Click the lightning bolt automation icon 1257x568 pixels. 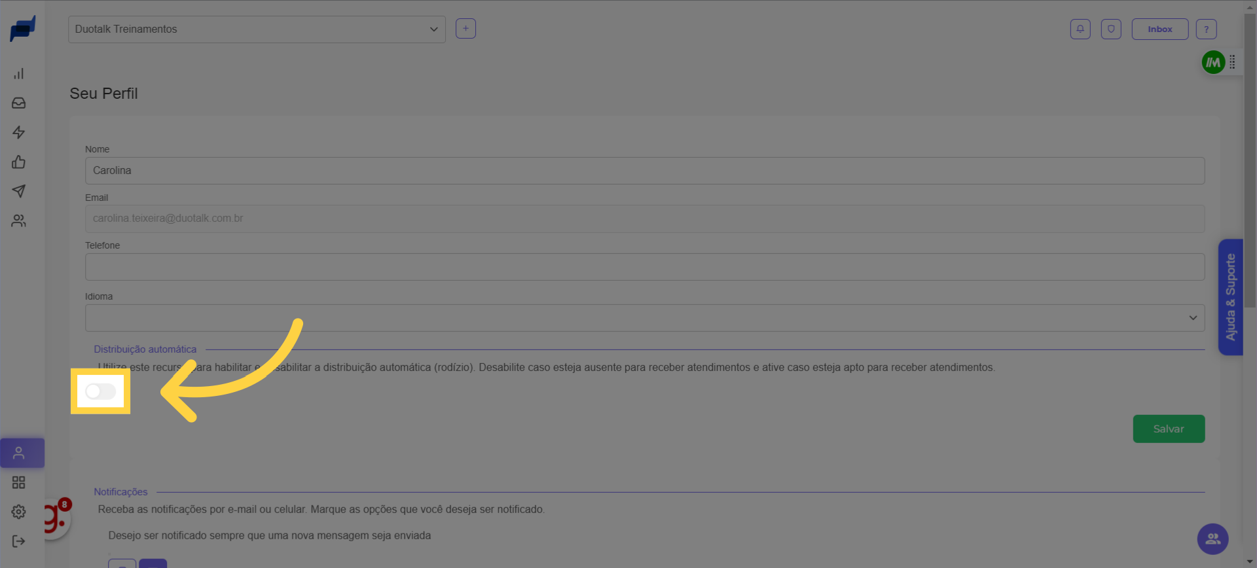tap(18, 132)
